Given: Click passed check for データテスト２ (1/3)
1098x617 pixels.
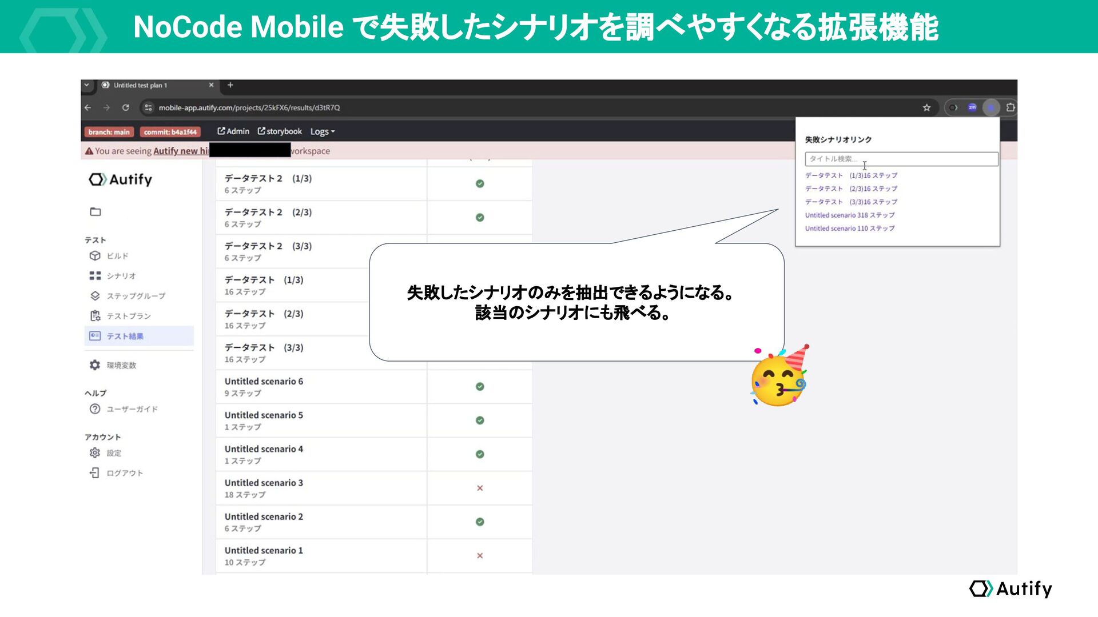Looking at the screenshot, I should (x=480, y=184).
